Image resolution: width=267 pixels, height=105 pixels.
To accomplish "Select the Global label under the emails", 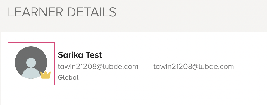I will click(68, 77).
